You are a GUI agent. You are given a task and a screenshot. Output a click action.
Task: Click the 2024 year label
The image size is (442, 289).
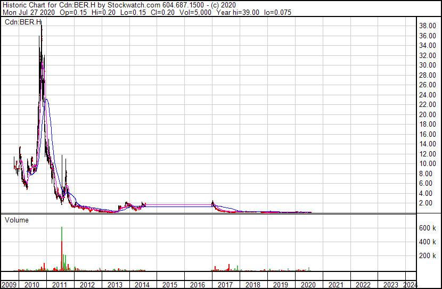coord(410,285)
